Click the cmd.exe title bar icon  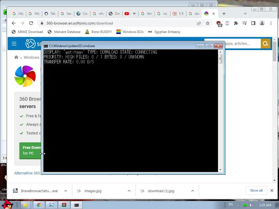[x=46, y=46]
